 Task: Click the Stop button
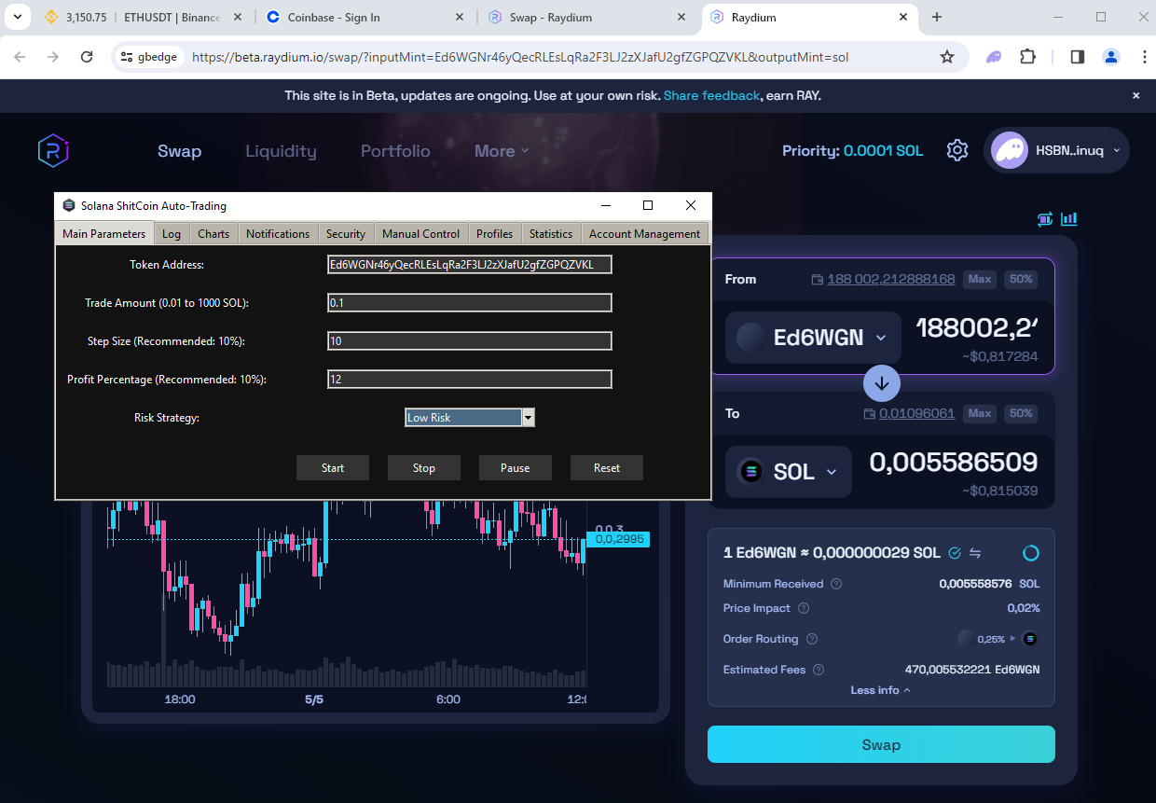pos(424,468)
